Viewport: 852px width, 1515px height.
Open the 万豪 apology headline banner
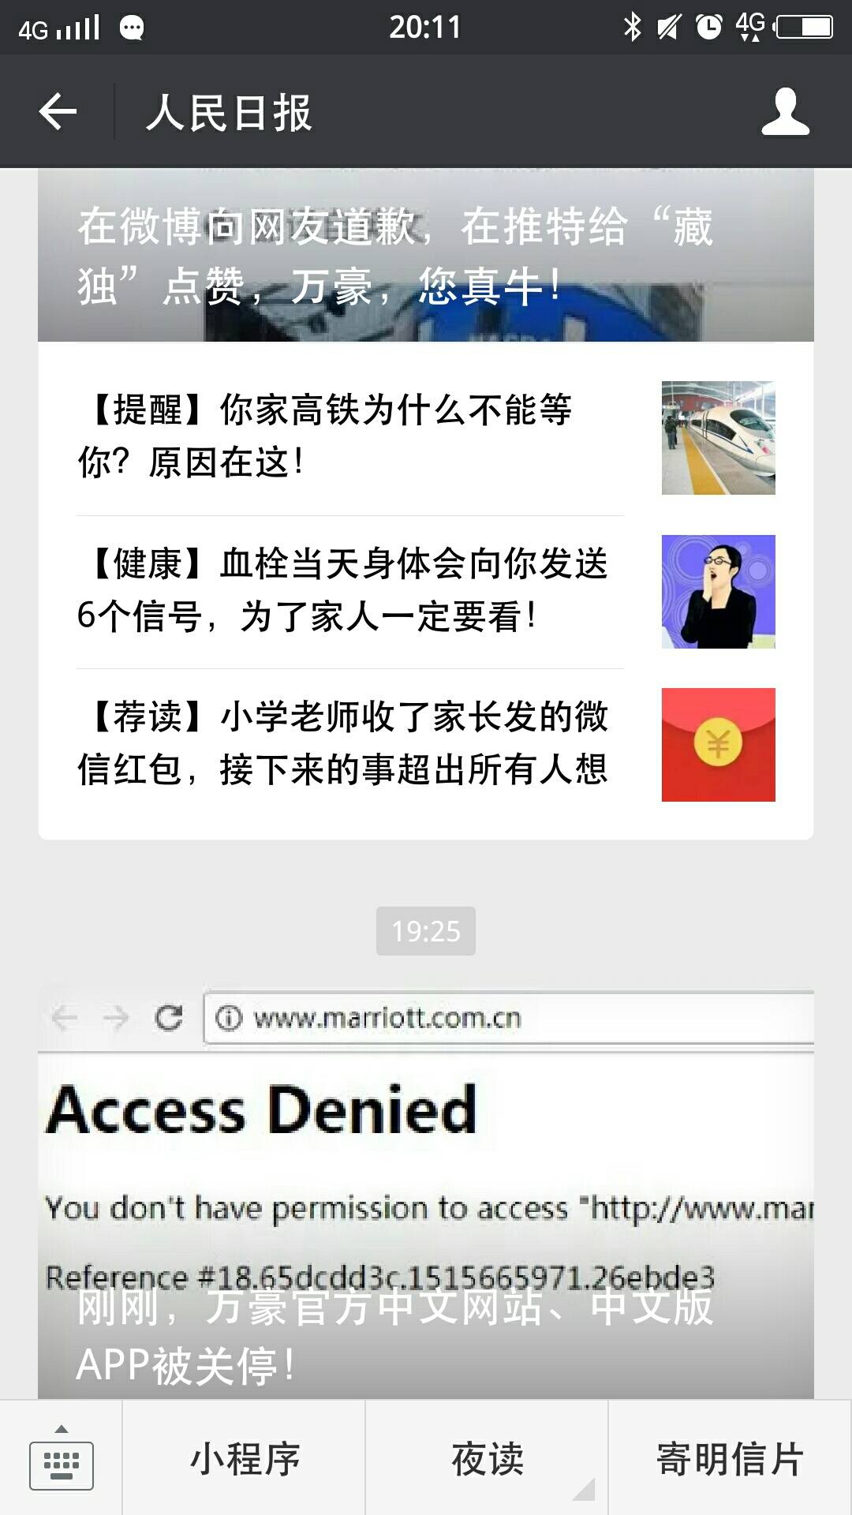426,255
